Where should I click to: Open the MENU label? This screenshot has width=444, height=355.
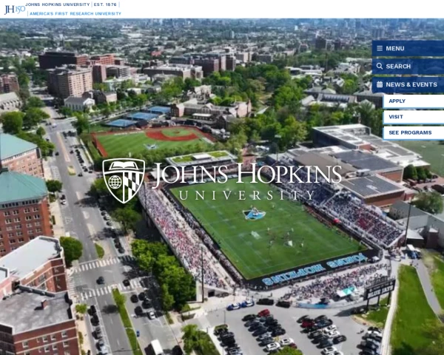394,48
